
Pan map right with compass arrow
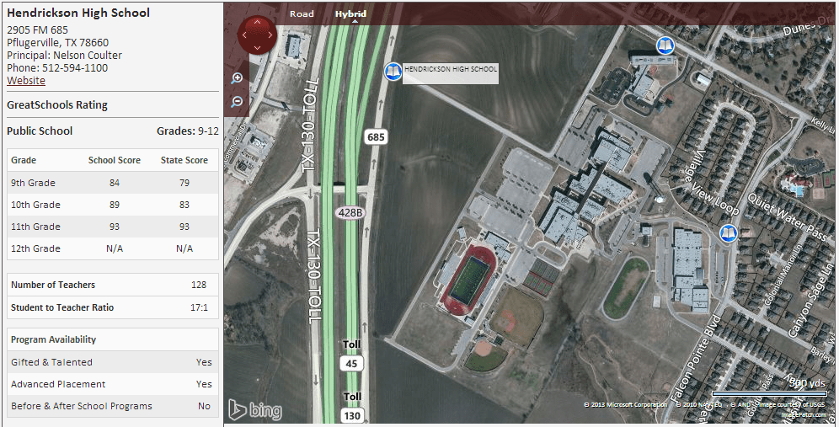(x=270, y=35)
